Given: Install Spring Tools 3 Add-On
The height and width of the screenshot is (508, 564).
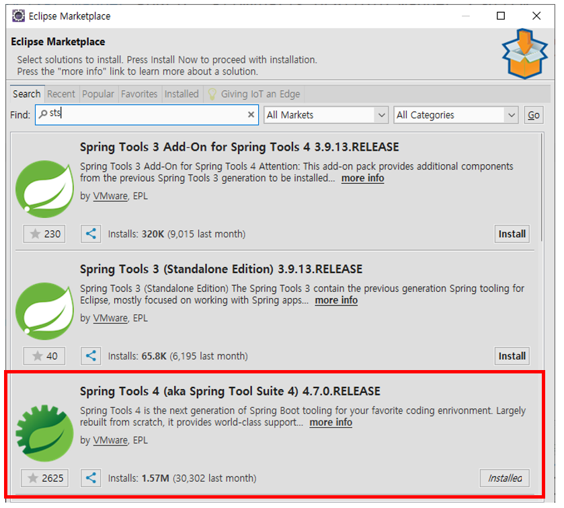Looking at the screenshot, I should pos(512,234).
